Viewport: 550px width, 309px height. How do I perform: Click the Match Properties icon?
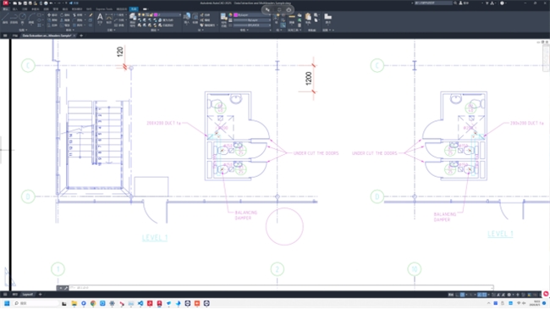click(x=223, y=18)
